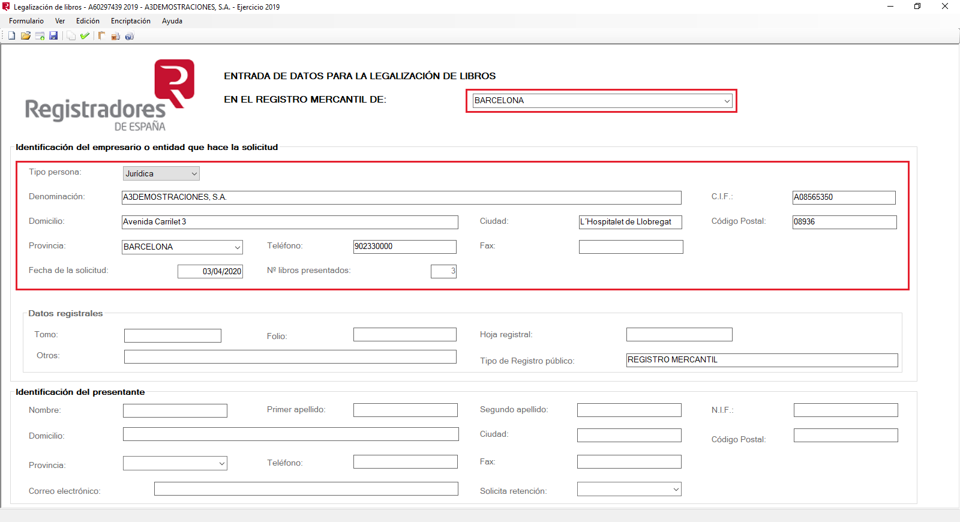960x522 pixels.
Task: Open the Edición menu
Action: click(x=88, y=21)
